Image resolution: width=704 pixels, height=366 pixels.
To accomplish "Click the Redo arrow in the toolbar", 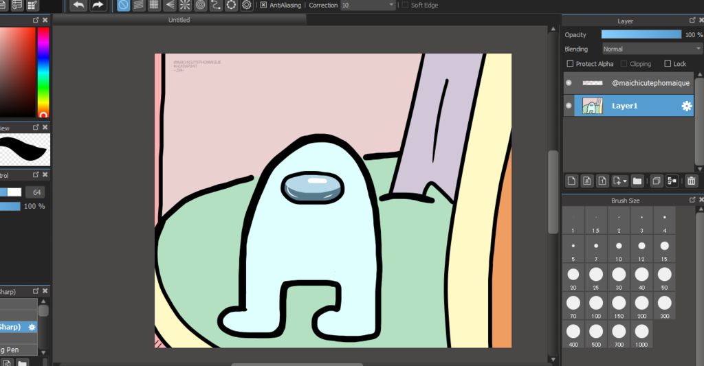I will click(x=98, y=5).
